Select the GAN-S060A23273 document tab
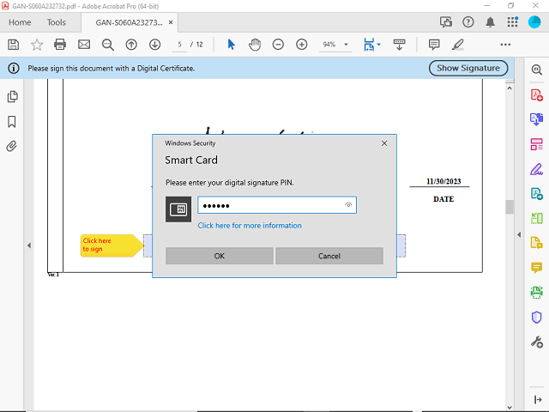Screen dimensions: 549x412 coord(129,22)
